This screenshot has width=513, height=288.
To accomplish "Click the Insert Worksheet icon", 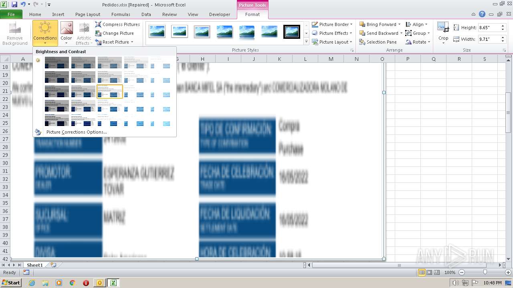I will click(53, 265).
